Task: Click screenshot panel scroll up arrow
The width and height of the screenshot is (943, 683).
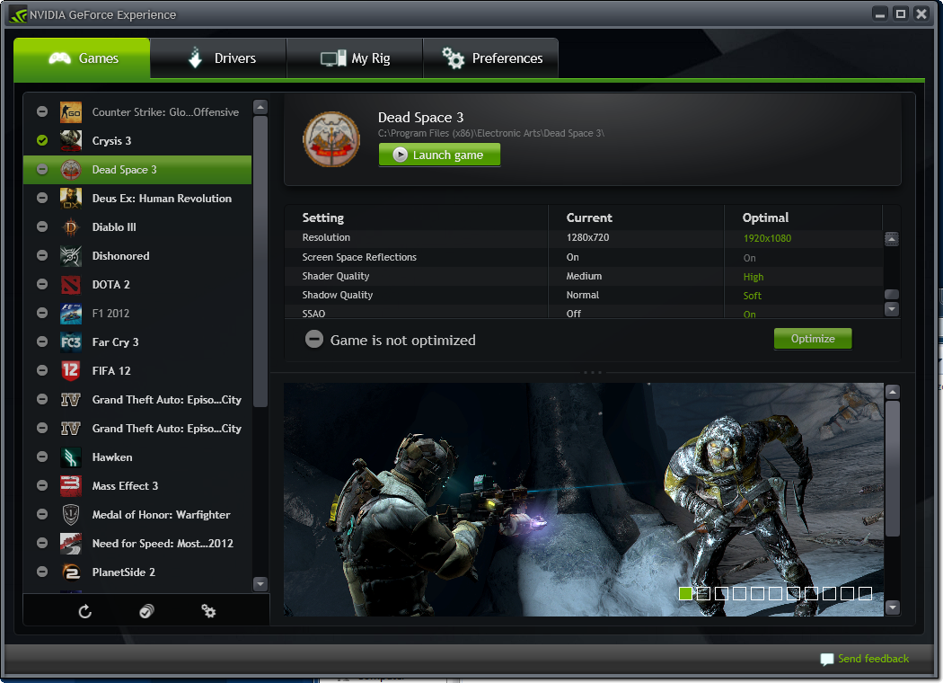Action: coord(893,393)
